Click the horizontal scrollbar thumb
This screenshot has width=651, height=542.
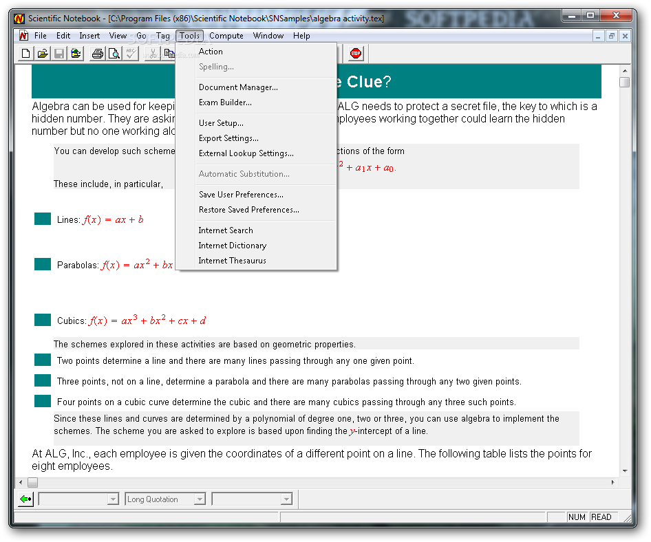[x=33, y=482]
